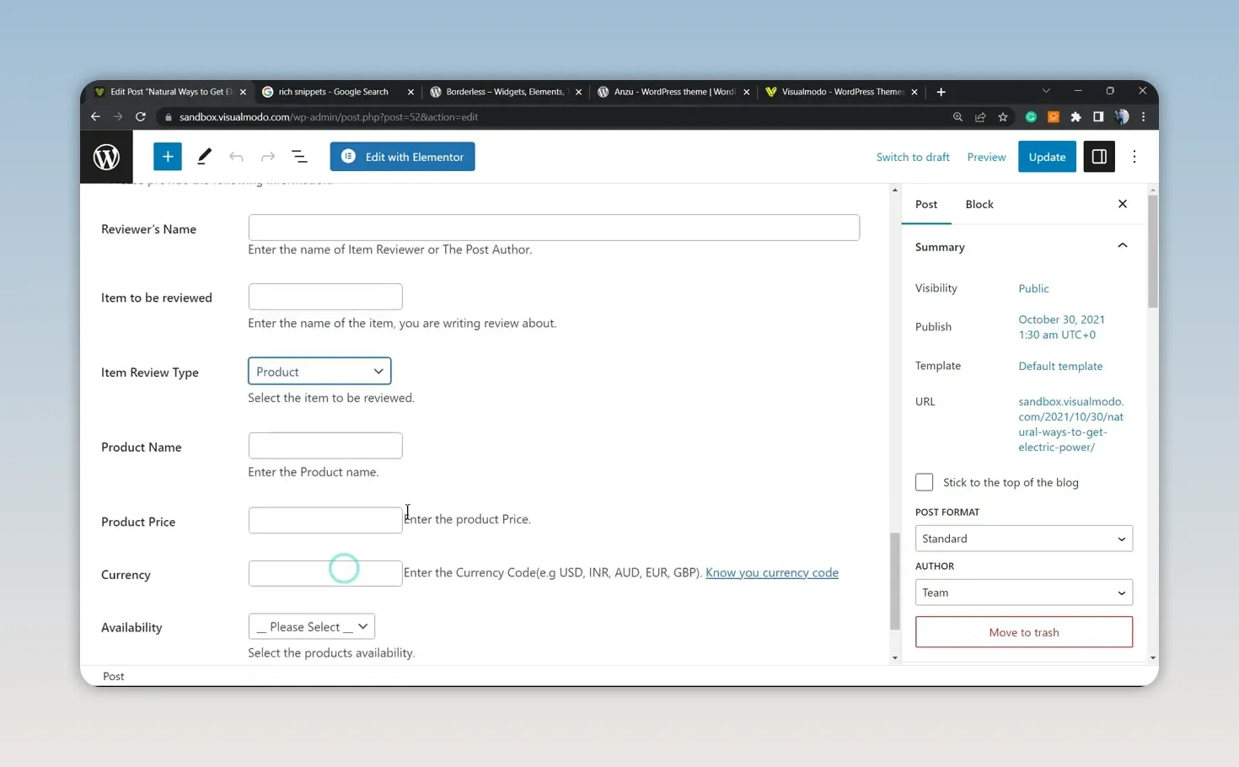Open a new browser tab
This screenshot has width=1239, height=767.
click(941, 92)
